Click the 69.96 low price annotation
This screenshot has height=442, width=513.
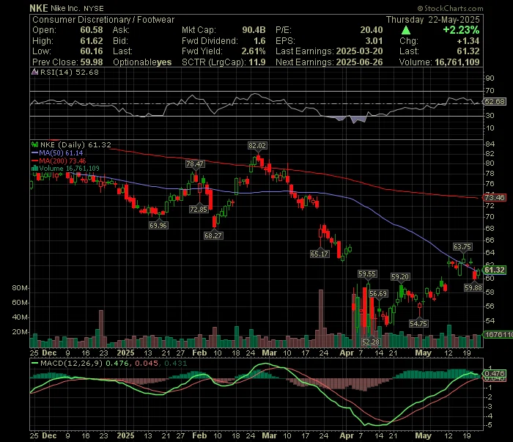(158, 225)
